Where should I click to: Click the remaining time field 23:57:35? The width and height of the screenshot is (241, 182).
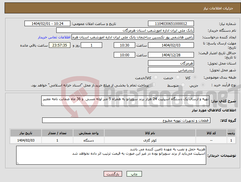(60, 45)
